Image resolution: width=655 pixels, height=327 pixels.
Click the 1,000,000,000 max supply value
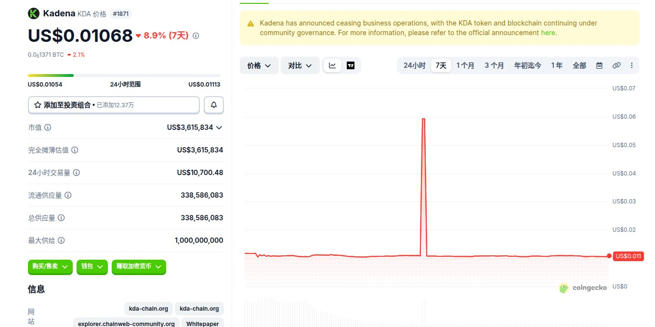(x=199, y=240)
